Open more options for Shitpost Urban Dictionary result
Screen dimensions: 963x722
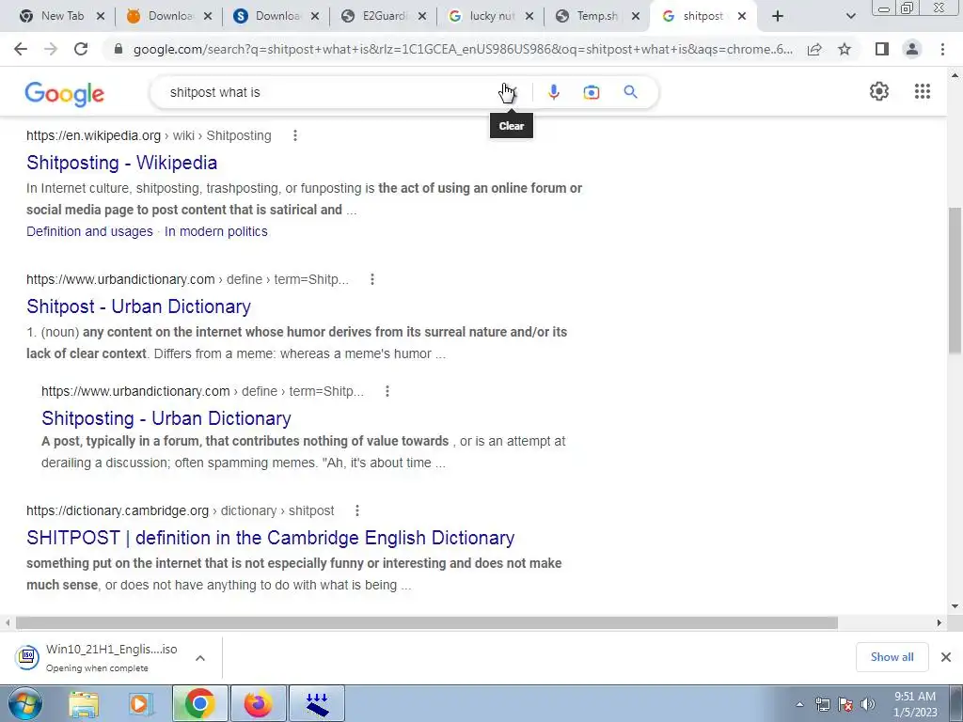[372, 279]
